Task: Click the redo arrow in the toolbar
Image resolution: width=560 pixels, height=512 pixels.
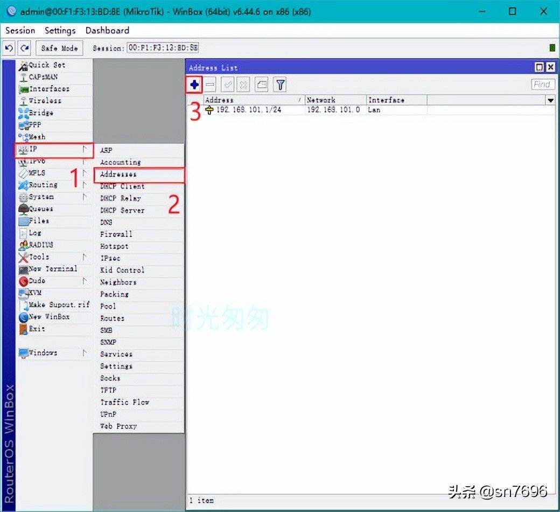Action: (25, 48)
